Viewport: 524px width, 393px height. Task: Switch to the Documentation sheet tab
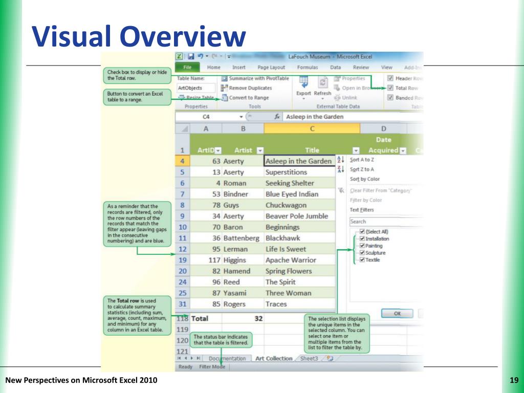click(227, 359)
